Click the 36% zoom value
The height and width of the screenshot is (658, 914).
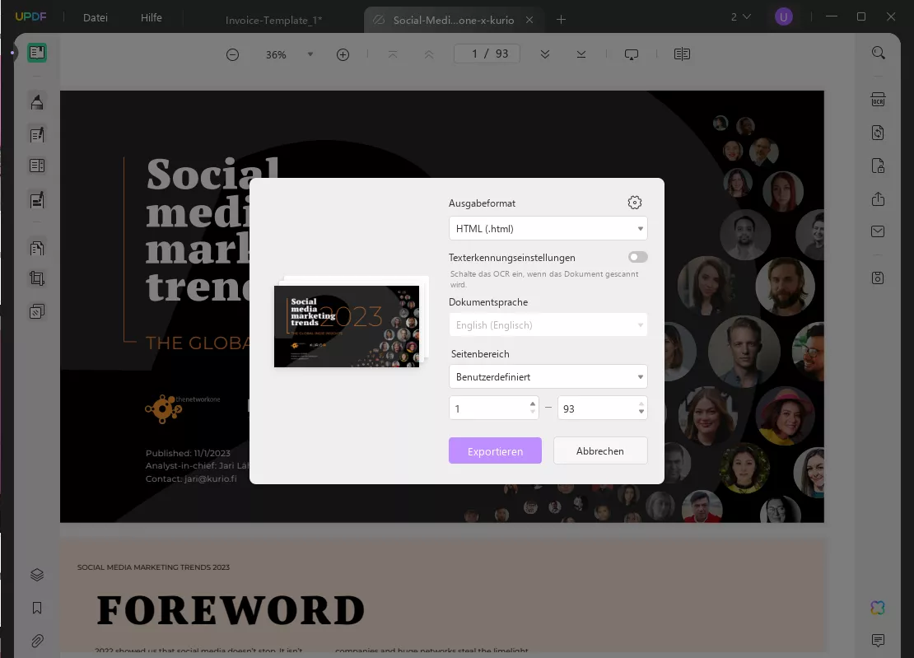pyautogui.click(x=276, y=55)
